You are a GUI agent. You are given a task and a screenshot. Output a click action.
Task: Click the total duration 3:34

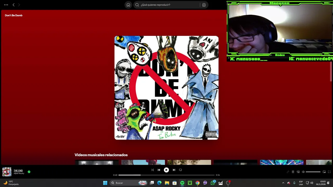click(x=218, y=175)
